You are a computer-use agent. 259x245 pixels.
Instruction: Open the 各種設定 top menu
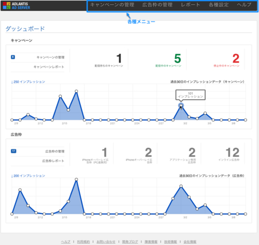coord(219,5)
